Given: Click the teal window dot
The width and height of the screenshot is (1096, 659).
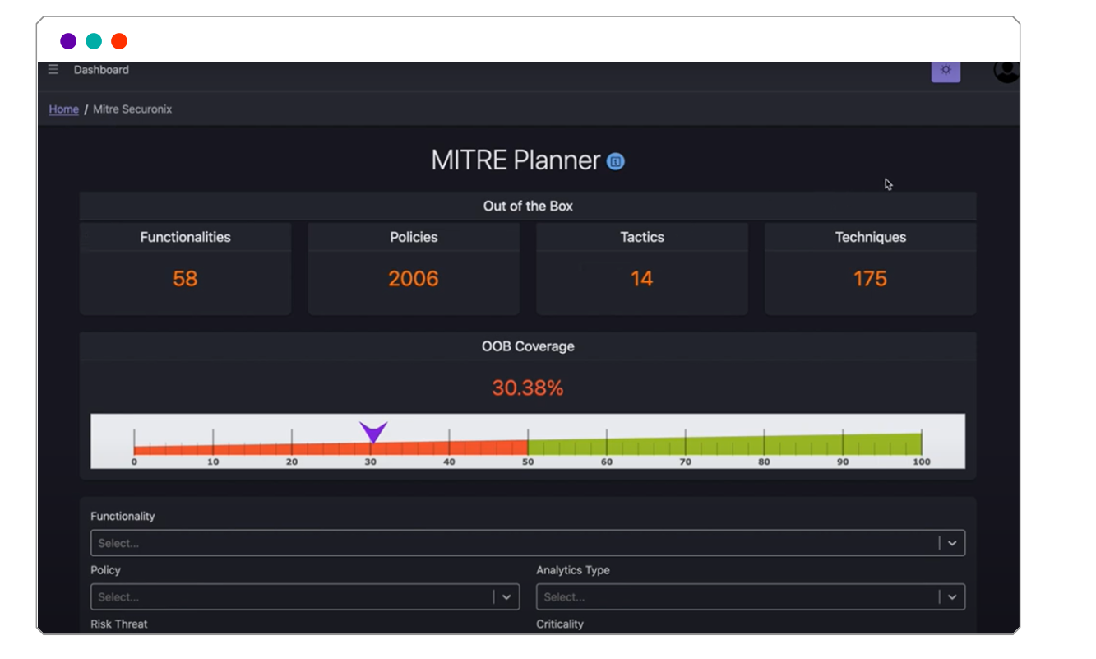Looking at the screenshot, I should tap(94, 41).
